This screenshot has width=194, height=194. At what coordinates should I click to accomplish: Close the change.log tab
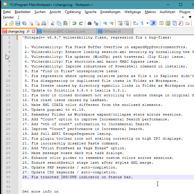pyautogui.click(x=34, y=31)
